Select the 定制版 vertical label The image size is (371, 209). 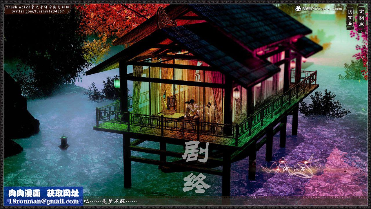361,18
